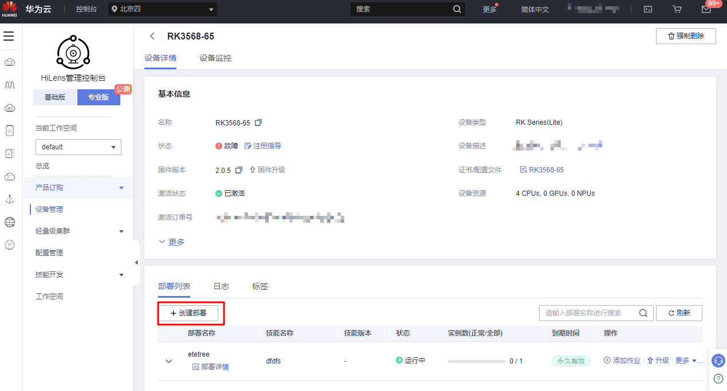727x391 pixels.
Task: Open 配置管理 in sidebar
Action: pos(49,253)
